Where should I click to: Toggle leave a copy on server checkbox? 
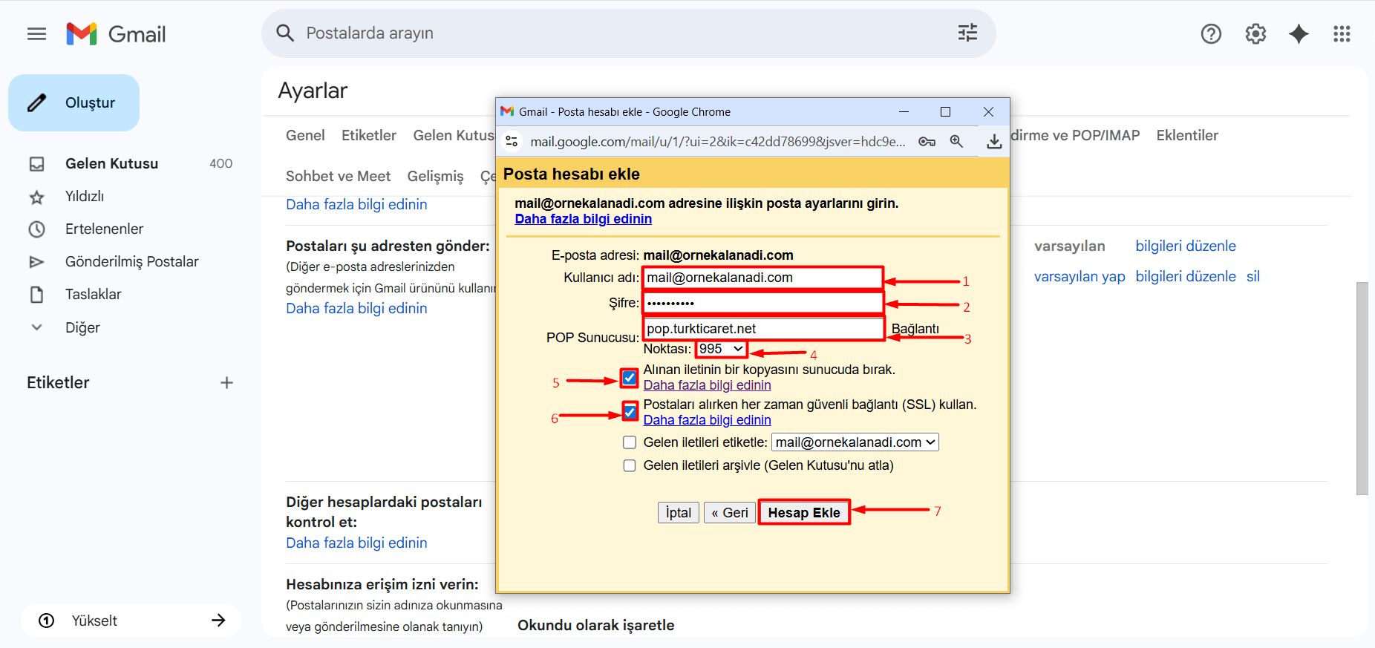tap(630, 378)
